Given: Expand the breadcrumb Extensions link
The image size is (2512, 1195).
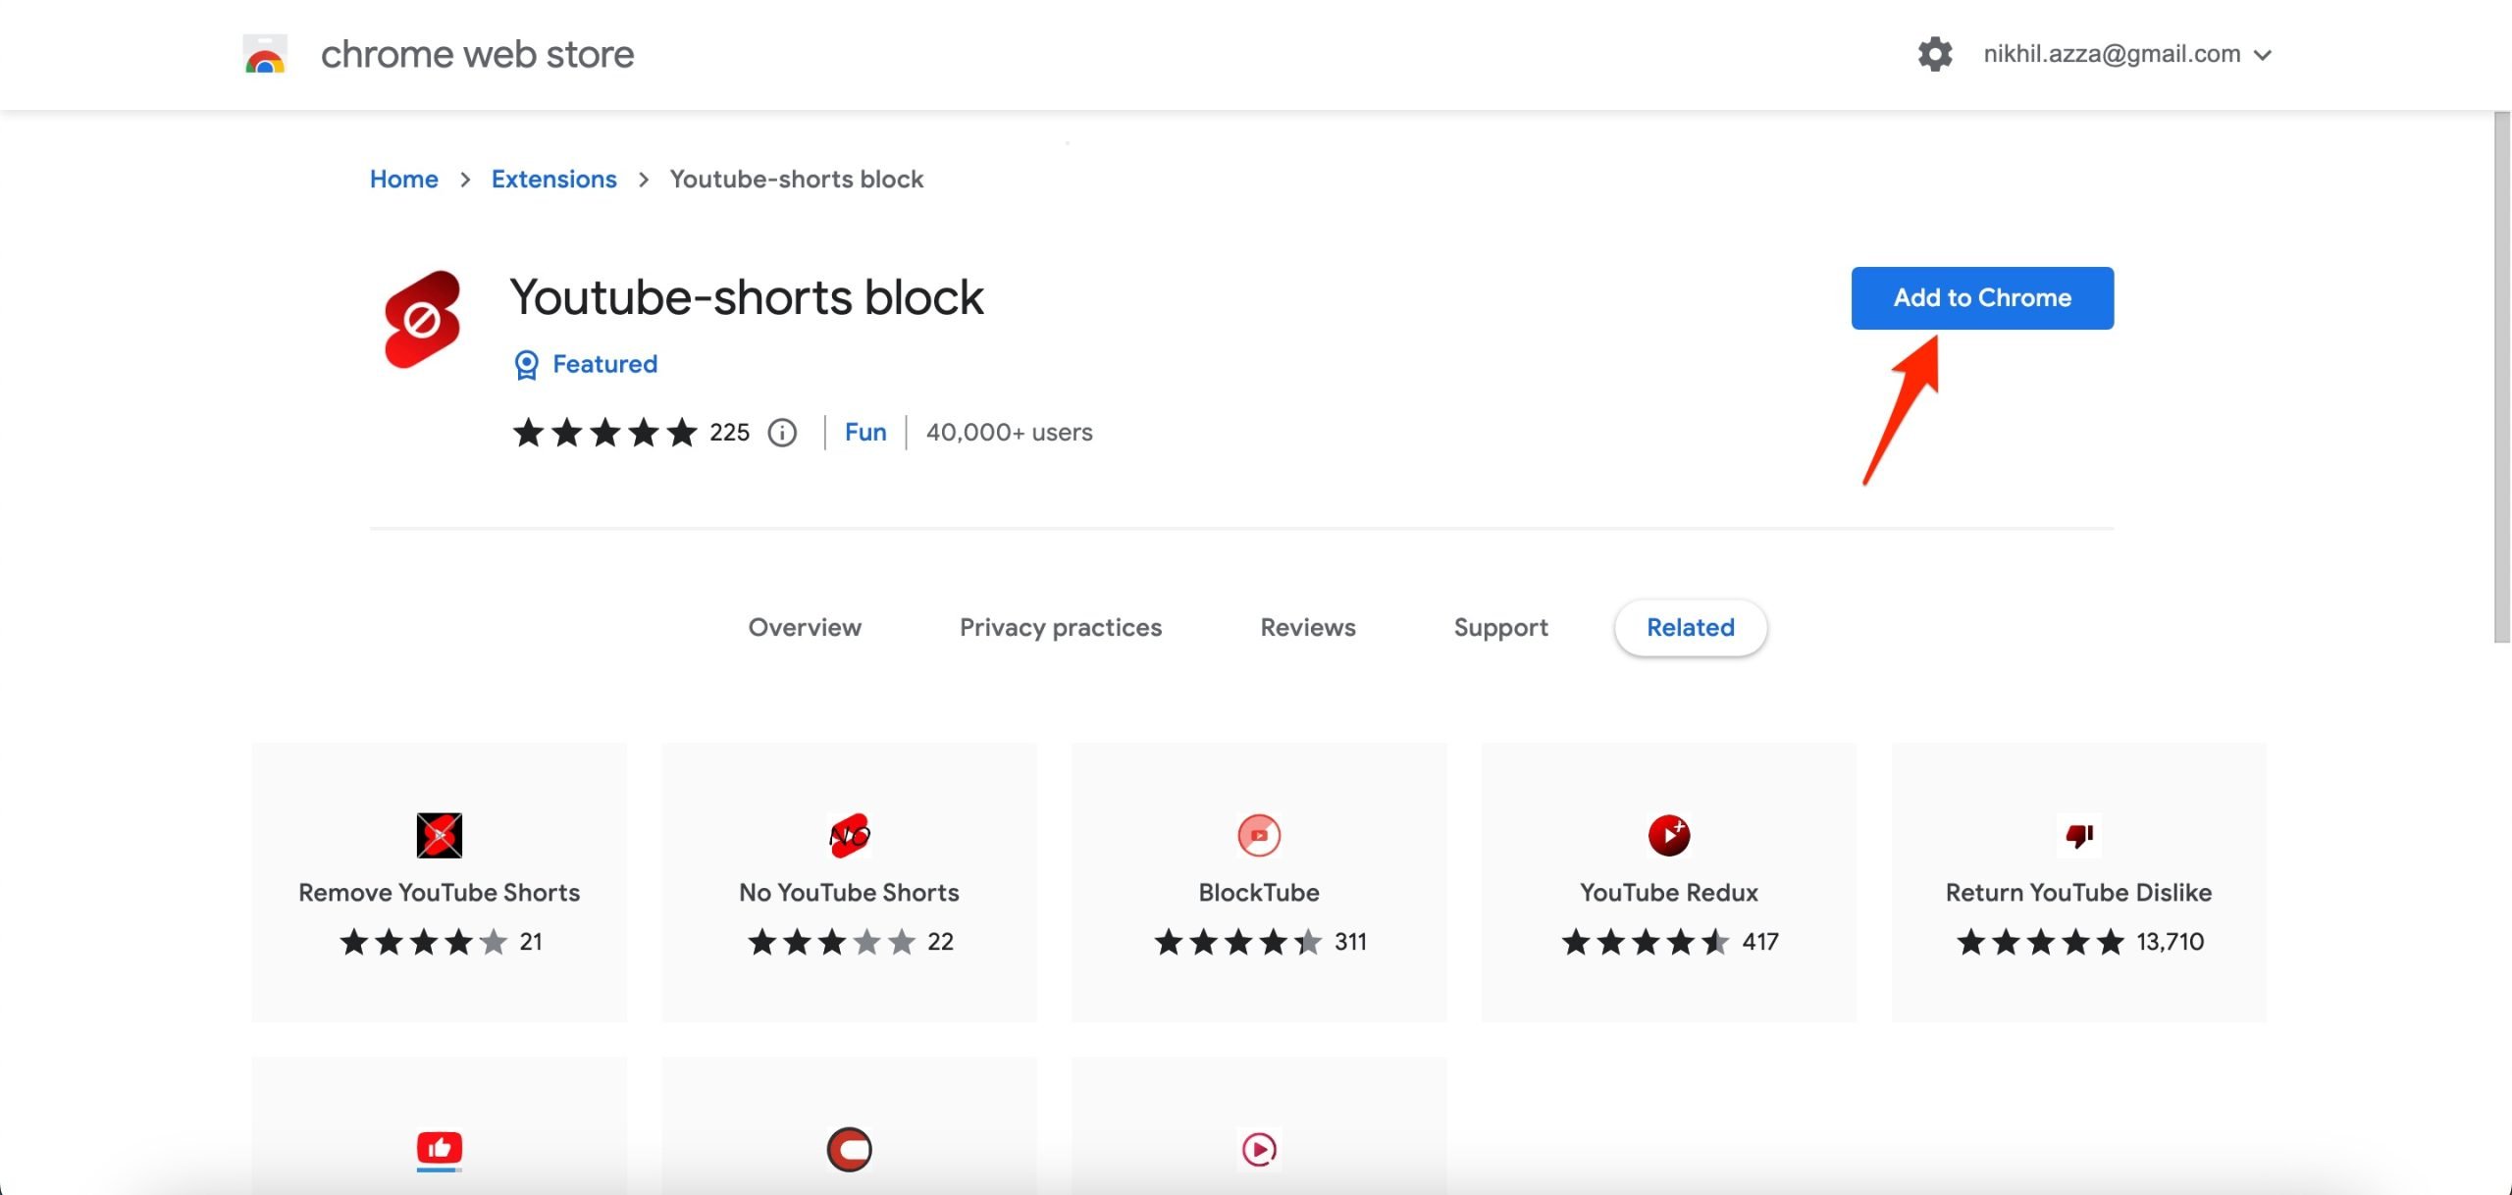Looking at the screenshot, I should [552, 180].
